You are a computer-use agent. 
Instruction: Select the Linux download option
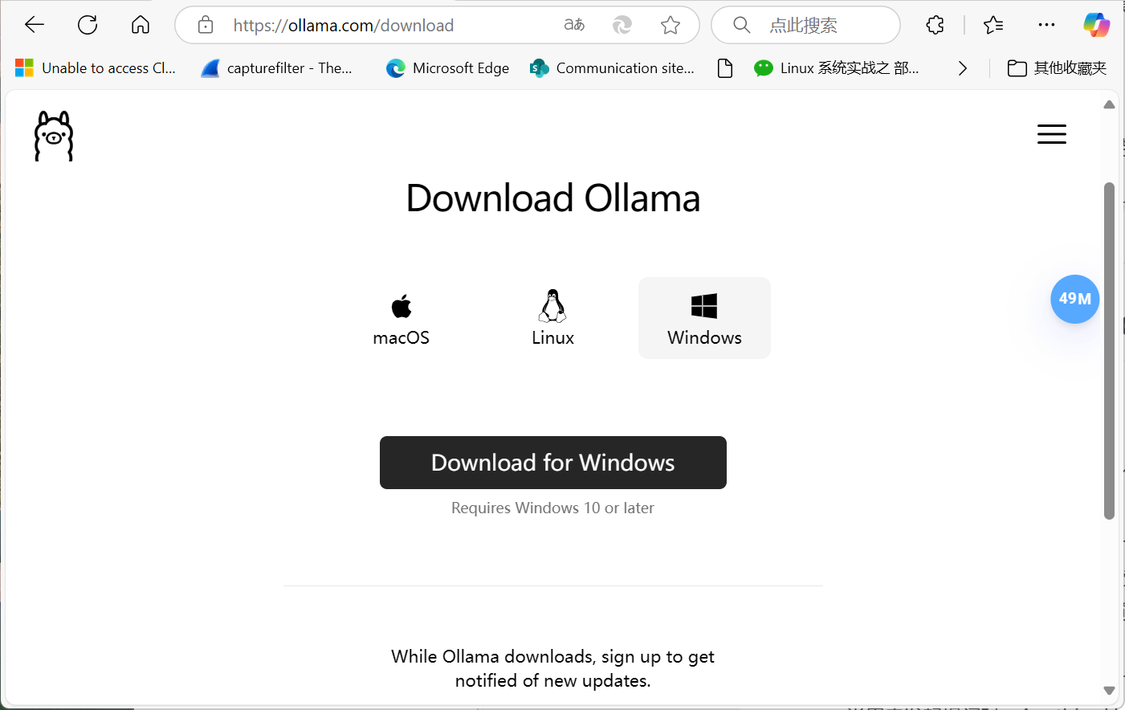coord(553,318)
